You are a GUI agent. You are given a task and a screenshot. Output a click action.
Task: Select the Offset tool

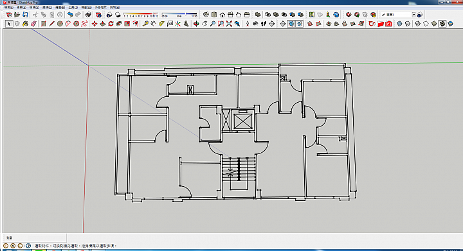[135, 24]
